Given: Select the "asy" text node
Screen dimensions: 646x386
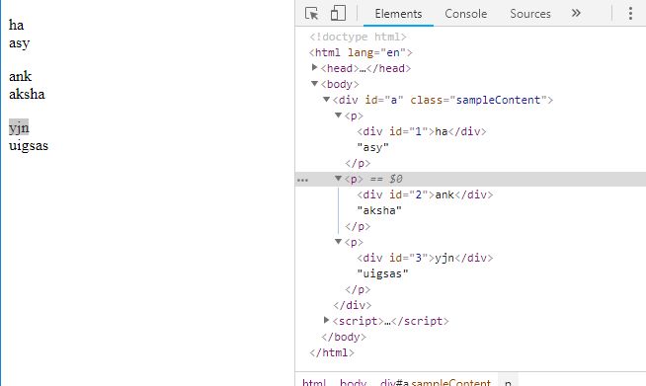Looking at the screenshot, I should [372, 147].
